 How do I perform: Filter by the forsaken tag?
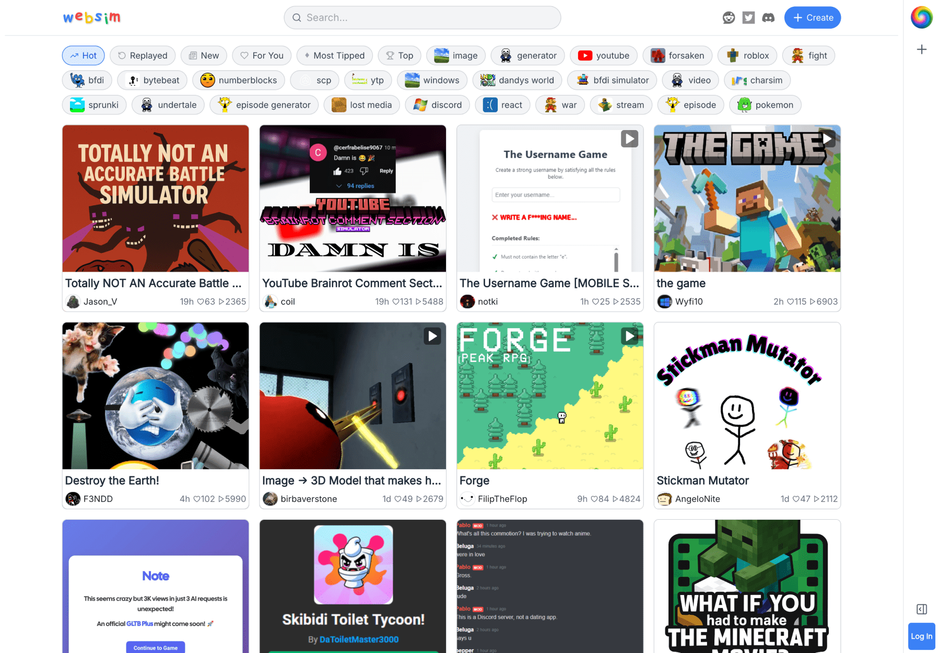tap(677, 55)
